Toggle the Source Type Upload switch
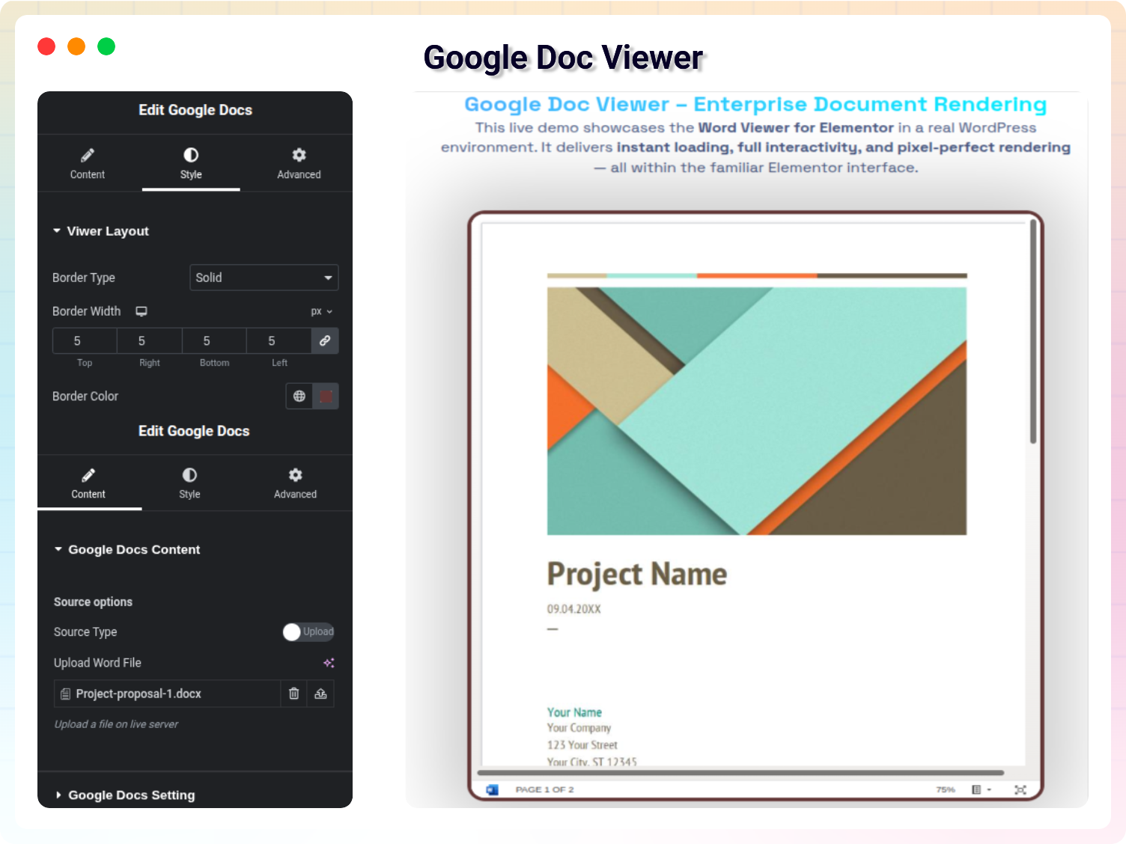 308,632
